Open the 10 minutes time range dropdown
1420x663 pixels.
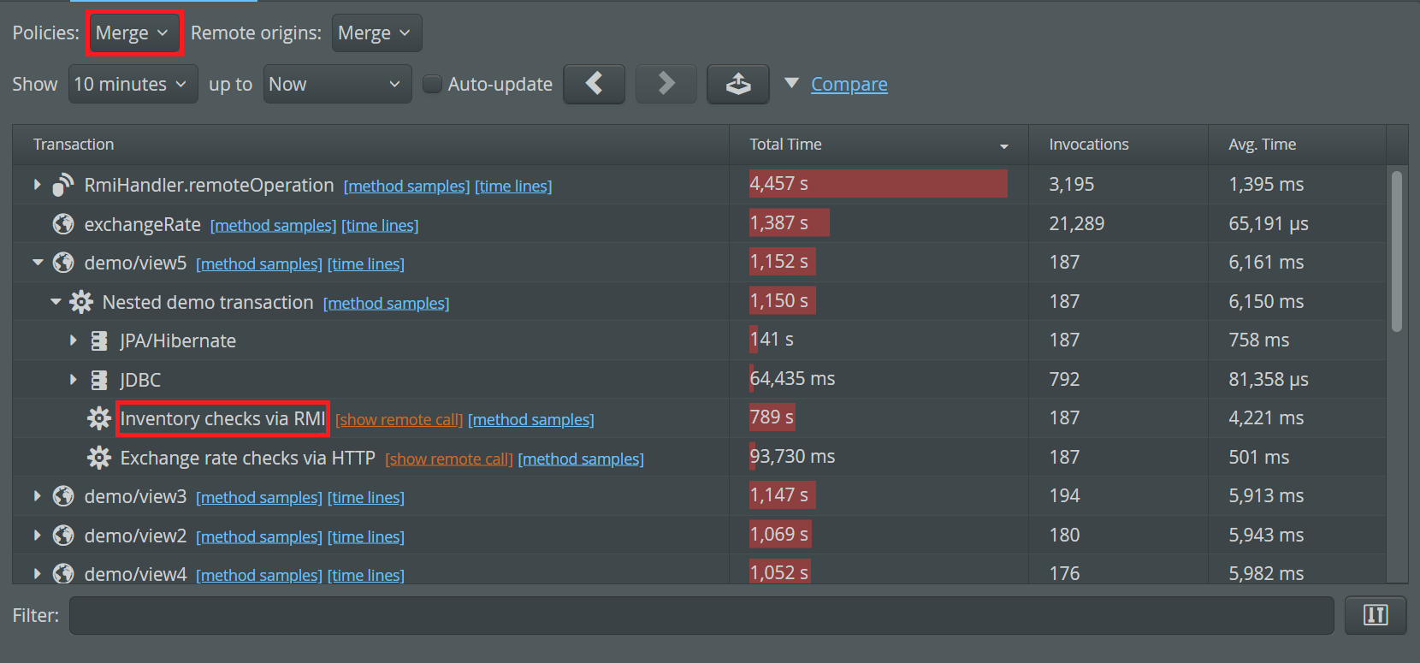[x=133, y=84]
